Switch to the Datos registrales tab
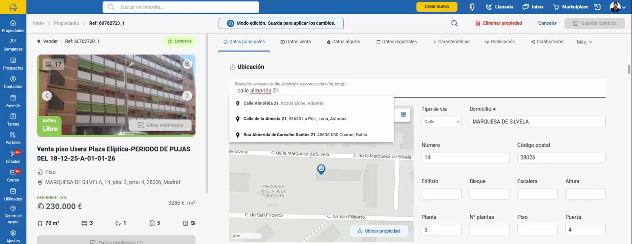The height and width of the screenshot is (244, 632). 396,42
